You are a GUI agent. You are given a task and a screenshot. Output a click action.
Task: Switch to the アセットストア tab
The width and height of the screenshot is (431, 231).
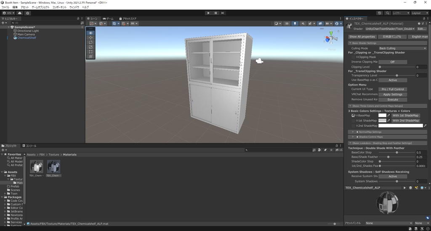(x=128, y=18)
